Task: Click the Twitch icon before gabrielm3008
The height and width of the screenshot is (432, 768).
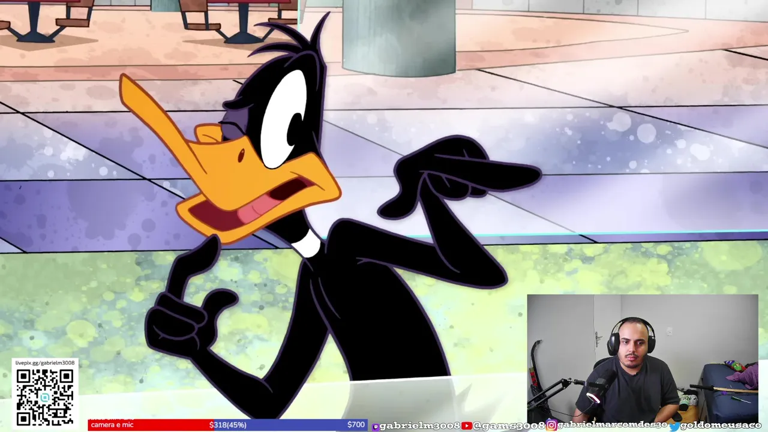Action: tap(376, 426)
